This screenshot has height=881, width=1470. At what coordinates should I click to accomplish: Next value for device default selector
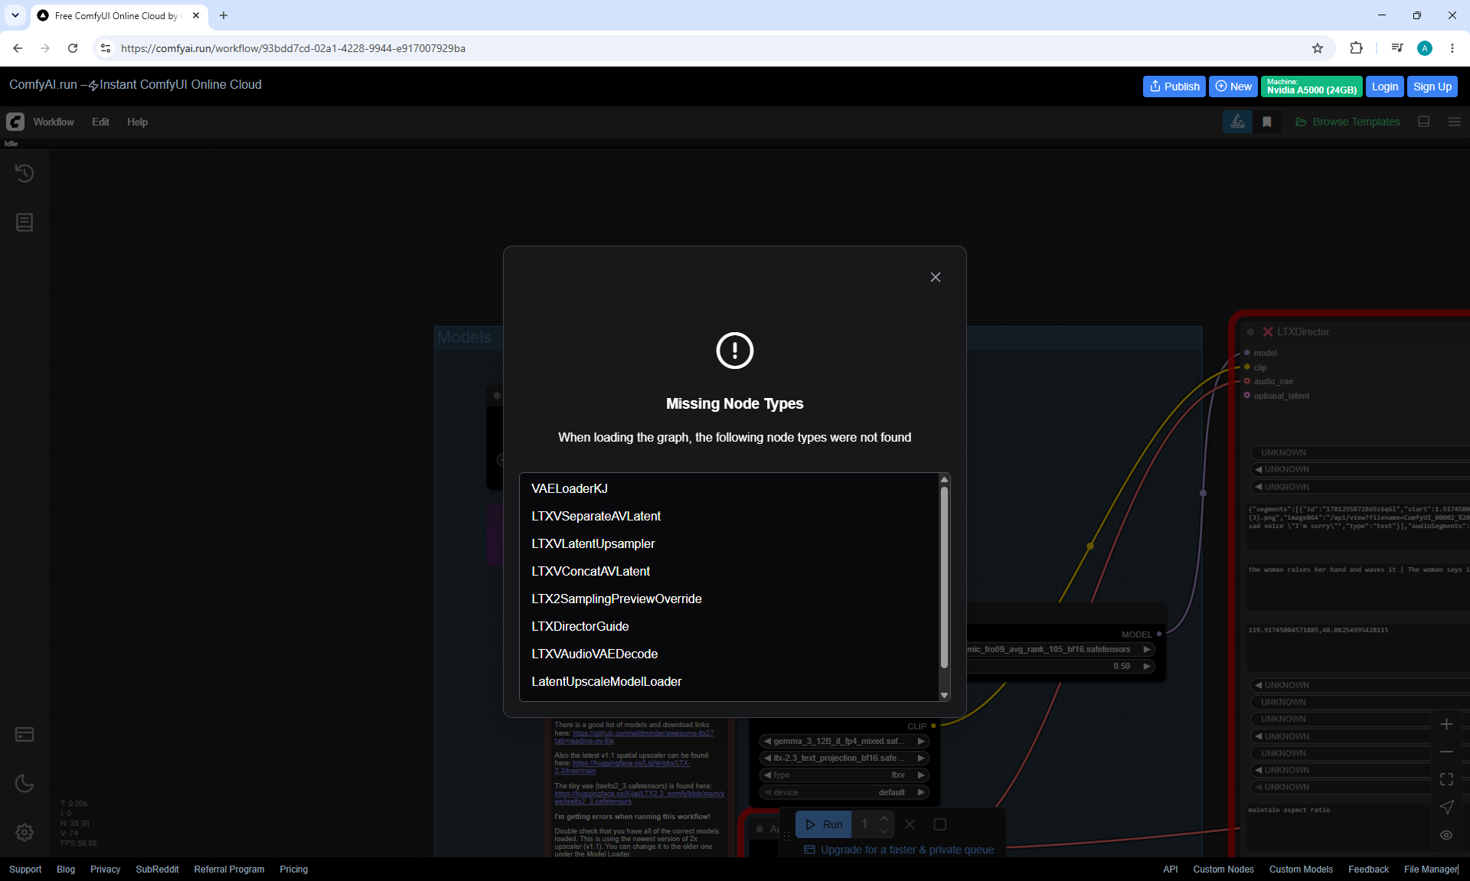[x=921, y=792]
